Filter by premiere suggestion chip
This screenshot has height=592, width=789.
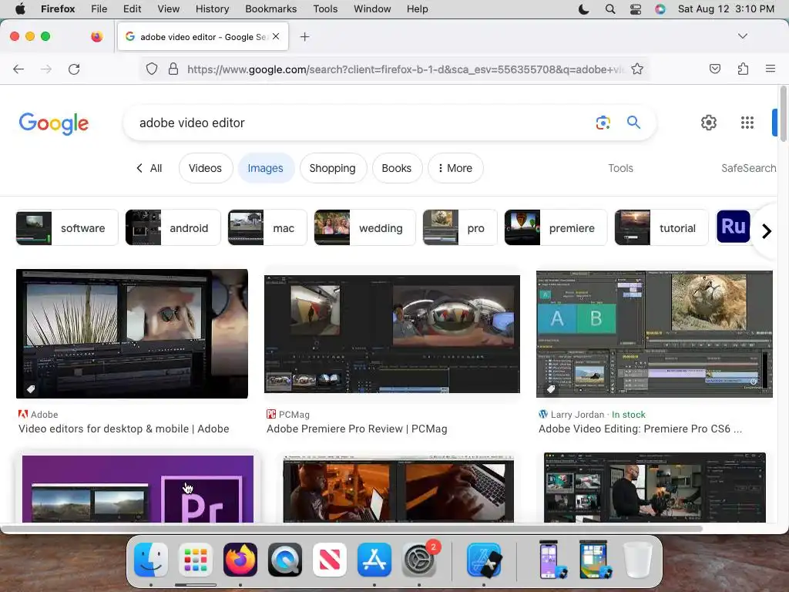(556, 228)
